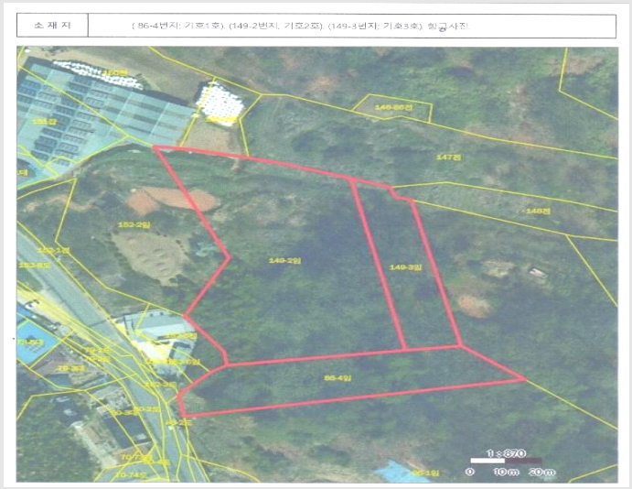Click the '152-2임' parcel label
632x489 pixels.
point(134,224)
